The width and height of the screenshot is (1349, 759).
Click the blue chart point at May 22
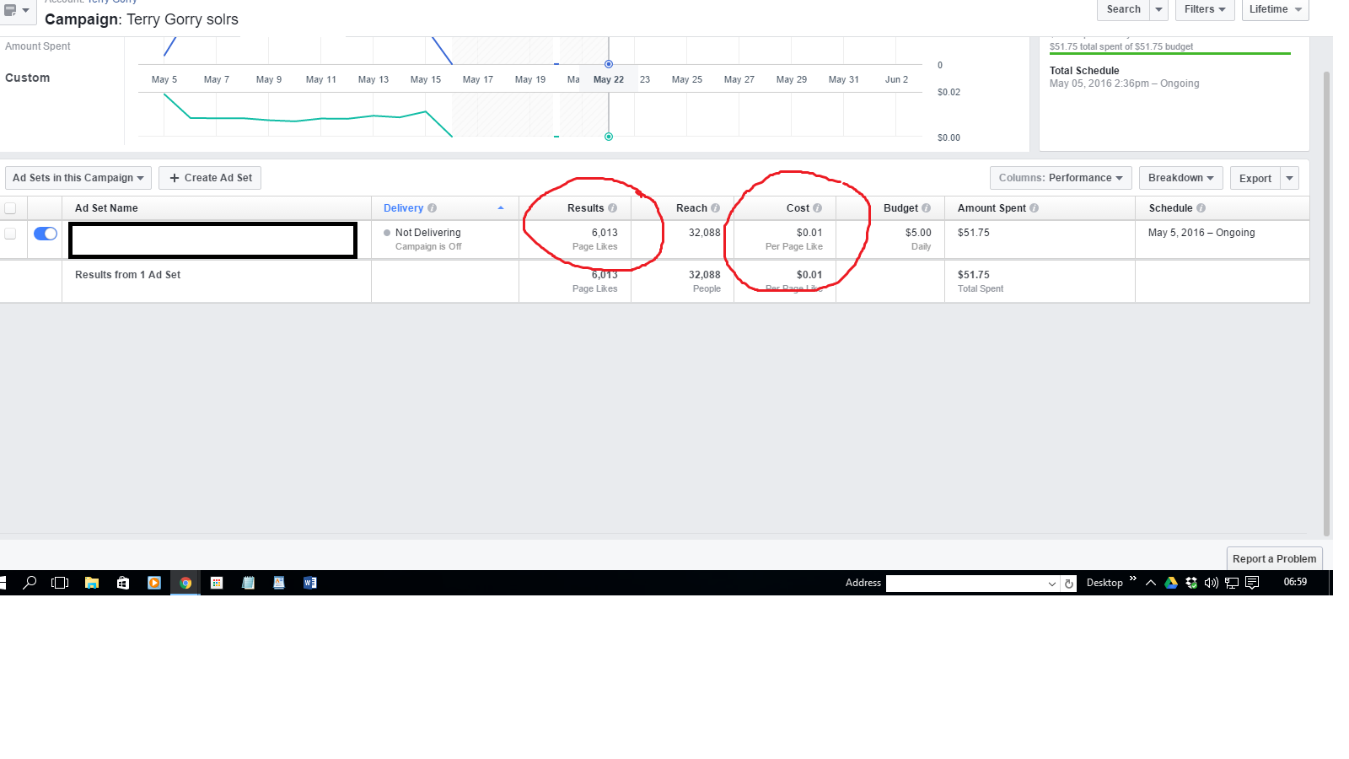609,64
